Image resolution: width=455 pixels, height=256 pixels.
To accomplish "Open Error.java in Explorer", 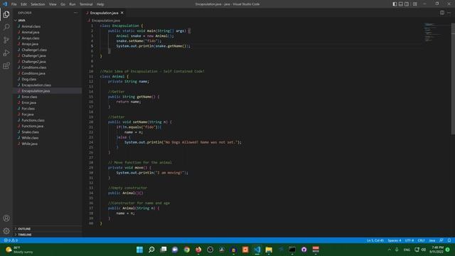I will click(29, 102).
